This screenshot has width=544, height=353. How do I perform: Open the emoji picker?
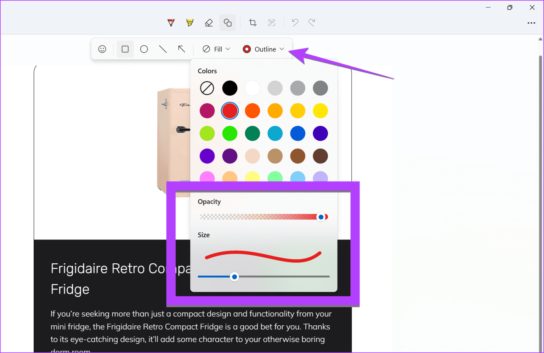(x=102, y=49)
